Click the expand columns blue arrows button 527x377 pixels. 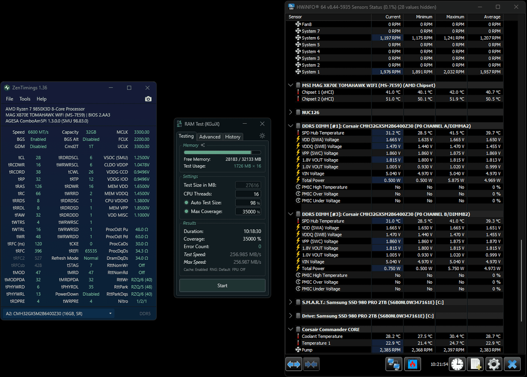(294, 364)
